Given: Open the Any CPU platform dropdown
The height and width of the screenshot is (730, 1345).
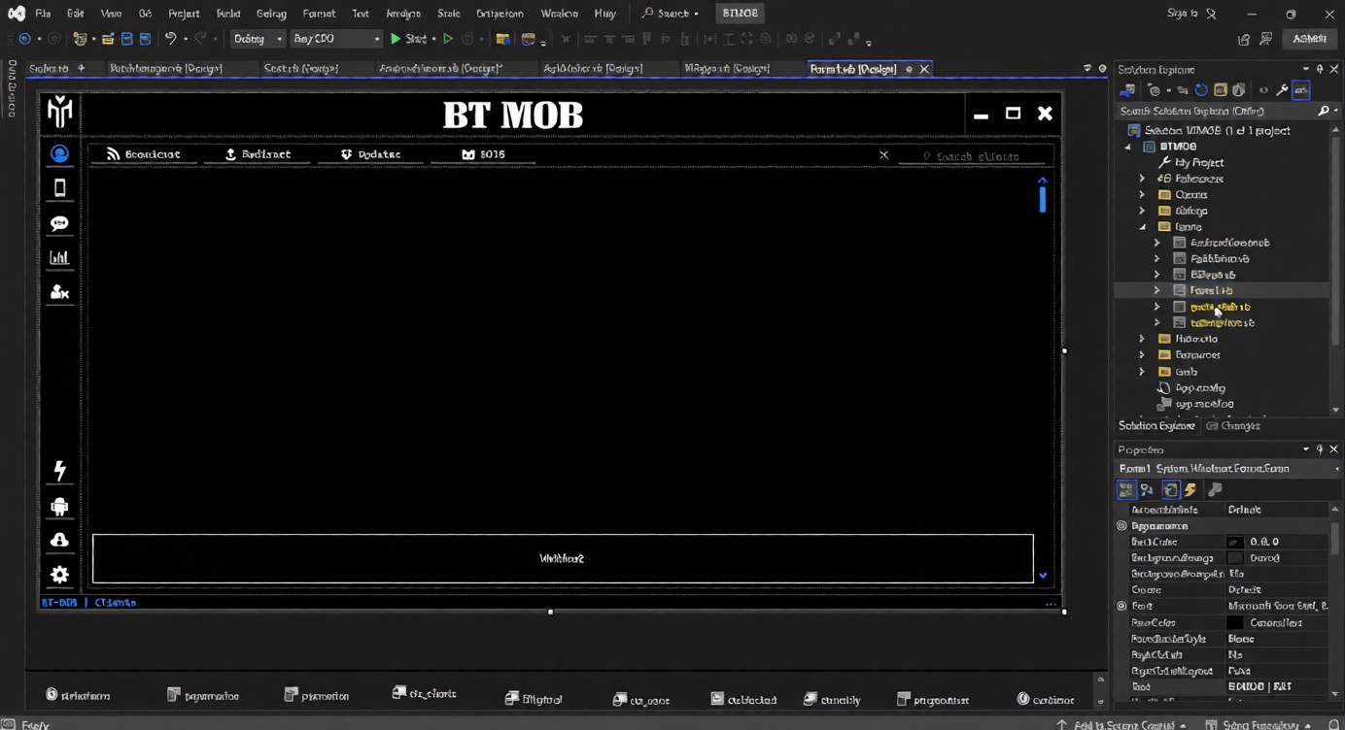Looking at the screenshot, I should [336, 39].
